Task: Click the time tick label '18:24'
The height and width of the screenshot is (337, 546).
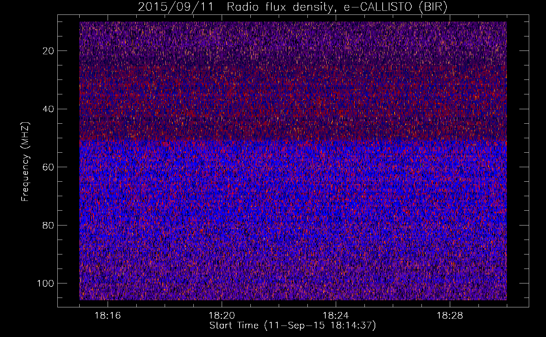Action: click(336, 316)
